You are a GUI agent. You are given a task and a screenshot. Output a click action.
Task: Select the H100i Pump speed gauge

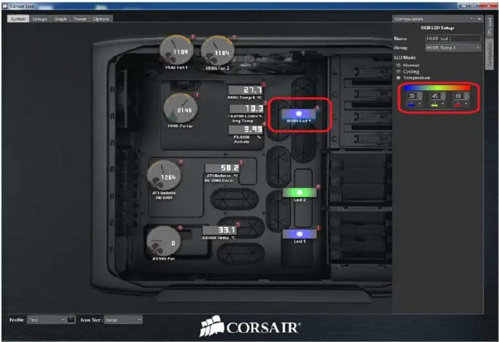pos(180,109)
